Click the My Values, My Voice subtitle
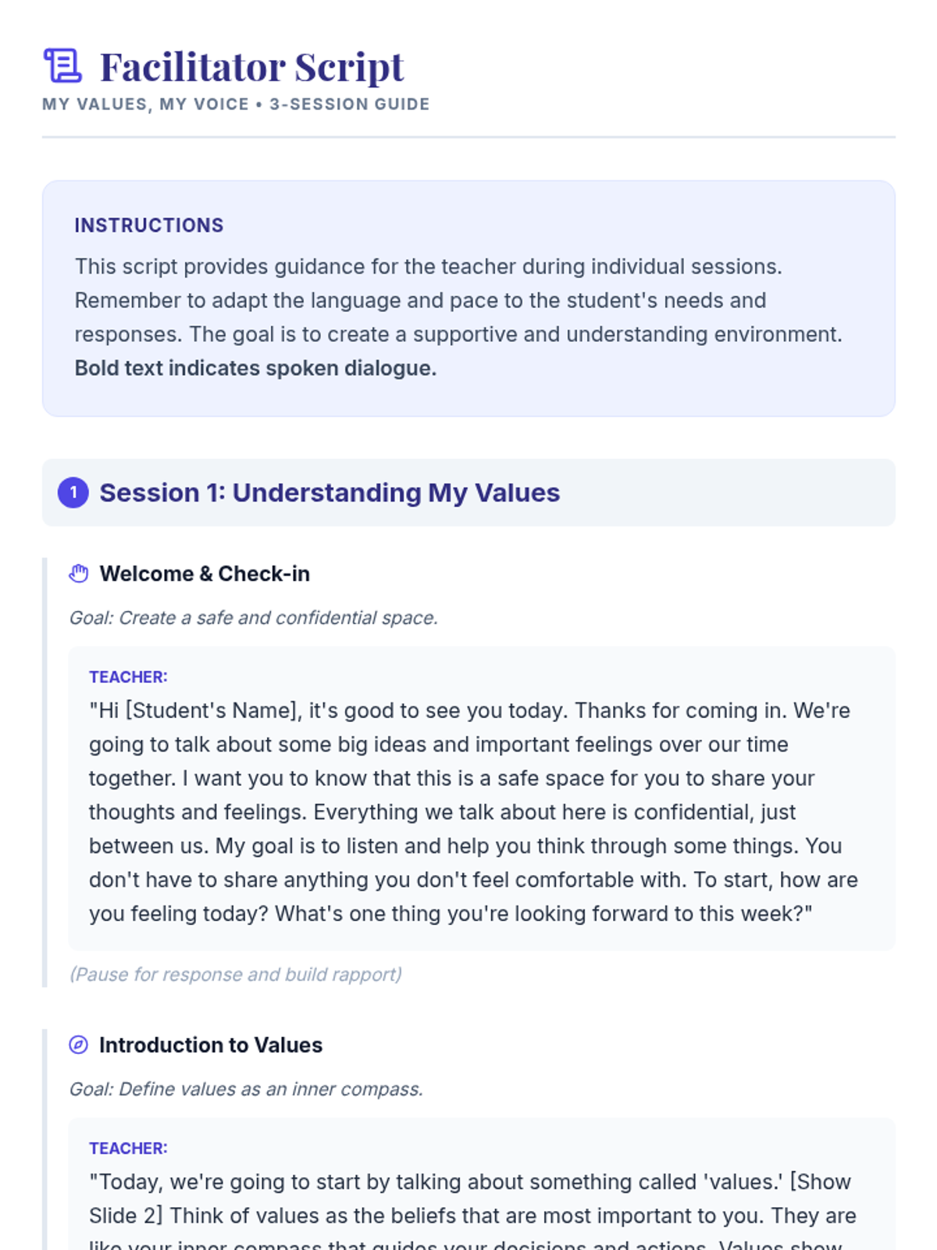The width and height of the screenshot is (937, 1250). tap(236, 104)
